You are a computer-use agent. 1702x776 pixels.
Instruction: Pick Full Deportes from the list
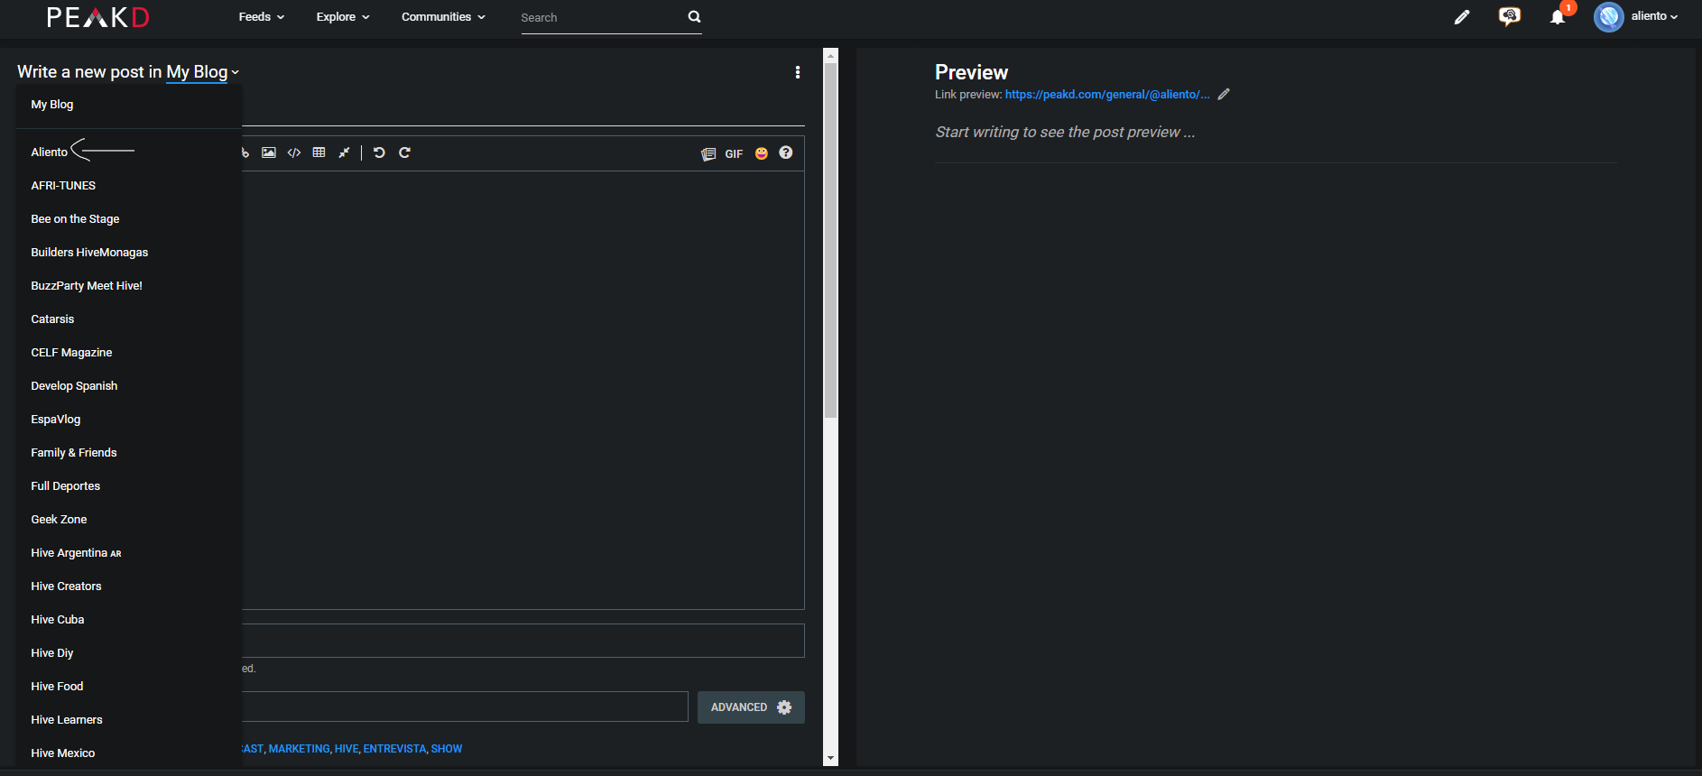[x=129, y=485]
